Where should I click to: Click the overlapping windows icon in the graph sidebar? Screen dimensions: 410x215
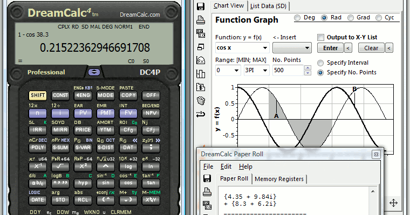coord(201,47)
